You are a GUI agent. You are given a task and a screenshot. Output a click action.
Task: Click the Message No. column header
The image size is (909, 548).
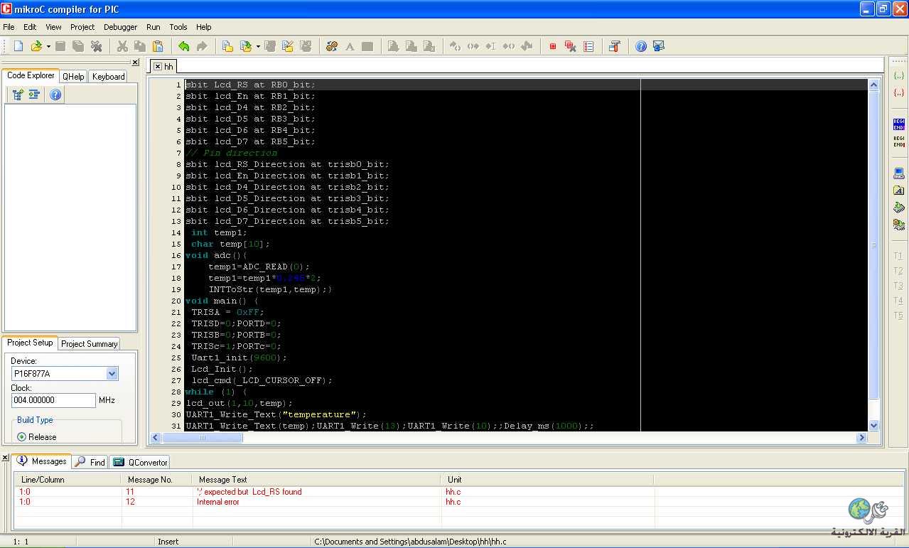coord(157,480)
